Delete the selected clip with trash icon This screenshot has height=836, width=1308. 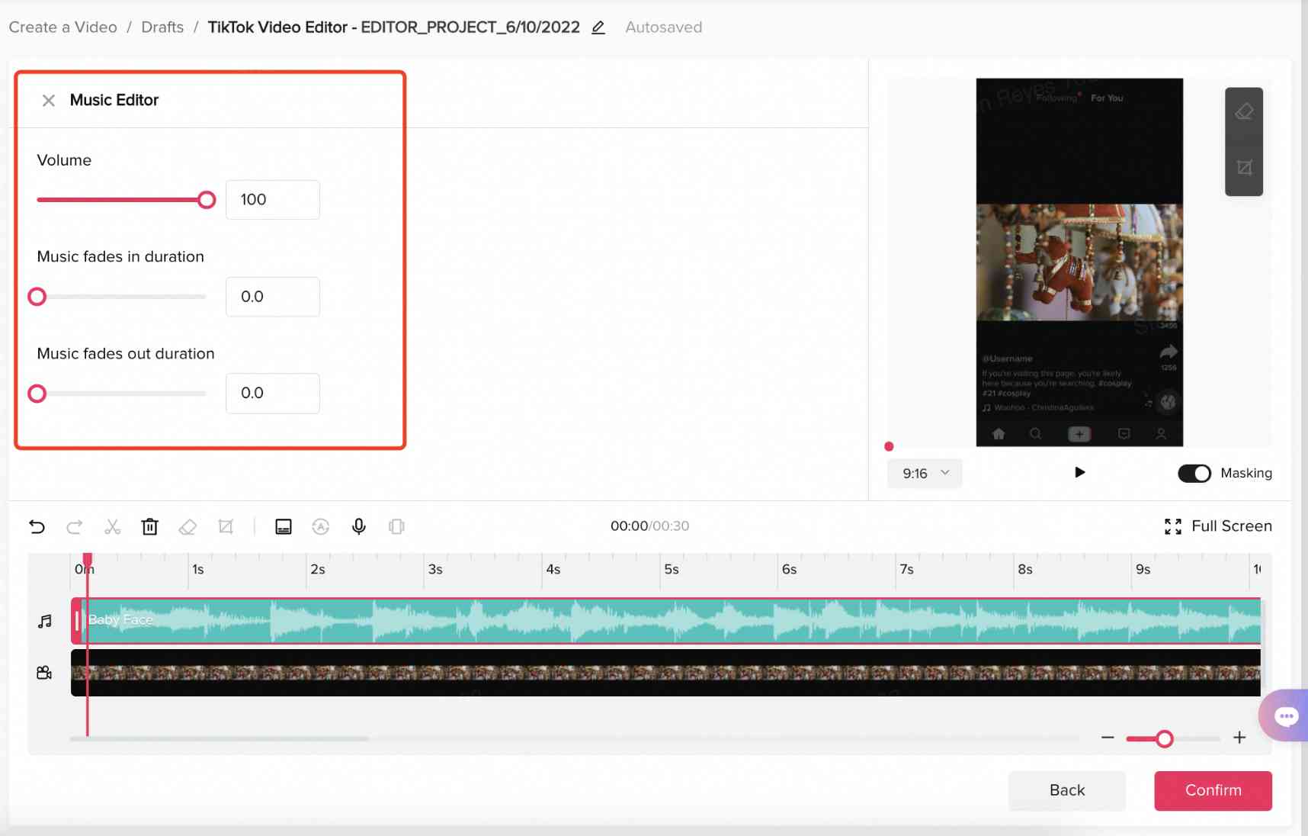pyautogui.click(x=149, y=526)
